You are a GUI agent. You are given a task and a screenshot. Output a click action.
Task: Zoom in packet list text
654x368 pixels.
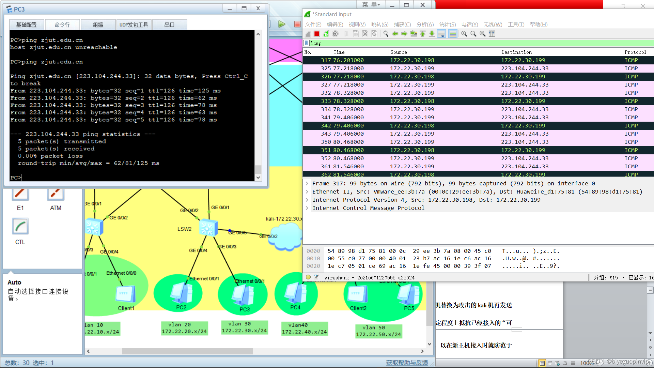(x=464, y=34)
